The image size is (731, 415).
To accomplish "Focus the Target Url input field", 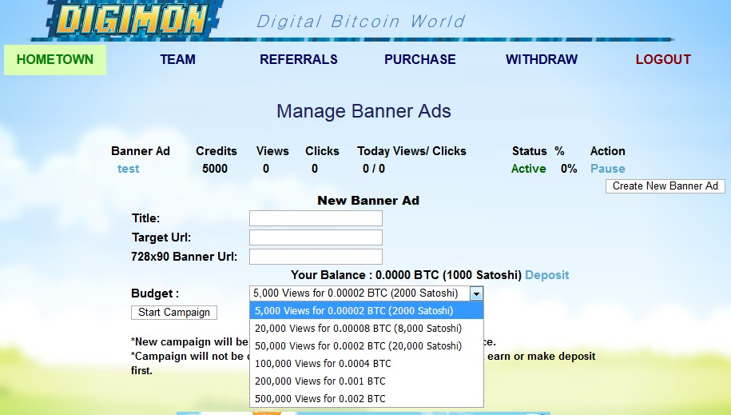I will tap(316, 237).
